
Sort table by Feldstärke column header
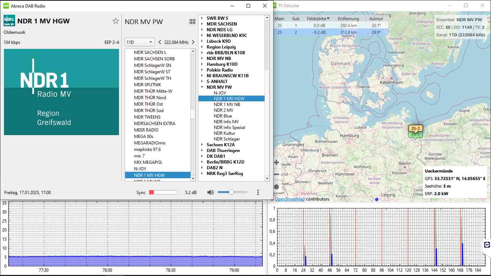(316, 19)
